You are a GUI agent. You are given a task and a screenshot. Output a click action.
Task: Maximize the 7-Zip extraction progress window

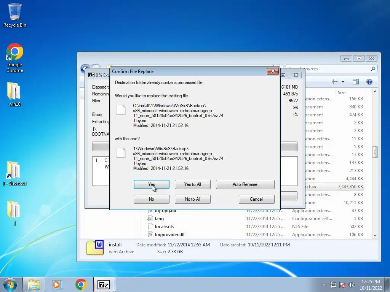click(283, 75)
